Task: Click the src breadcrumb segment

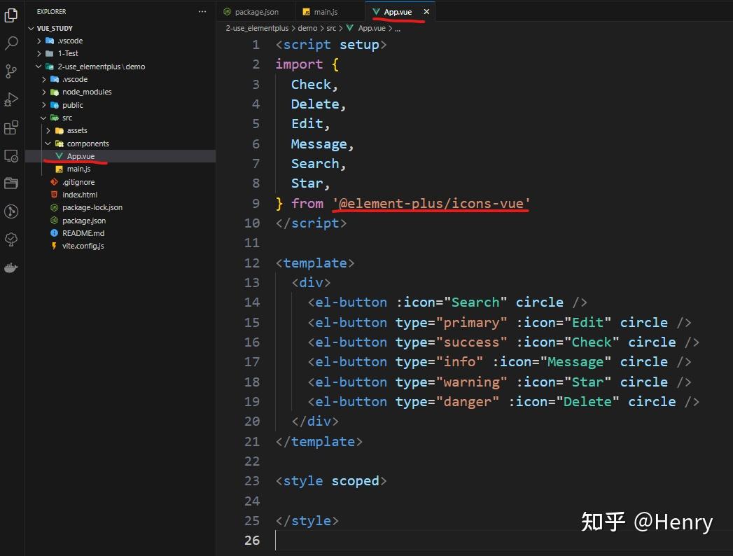Action: [331, 28]
